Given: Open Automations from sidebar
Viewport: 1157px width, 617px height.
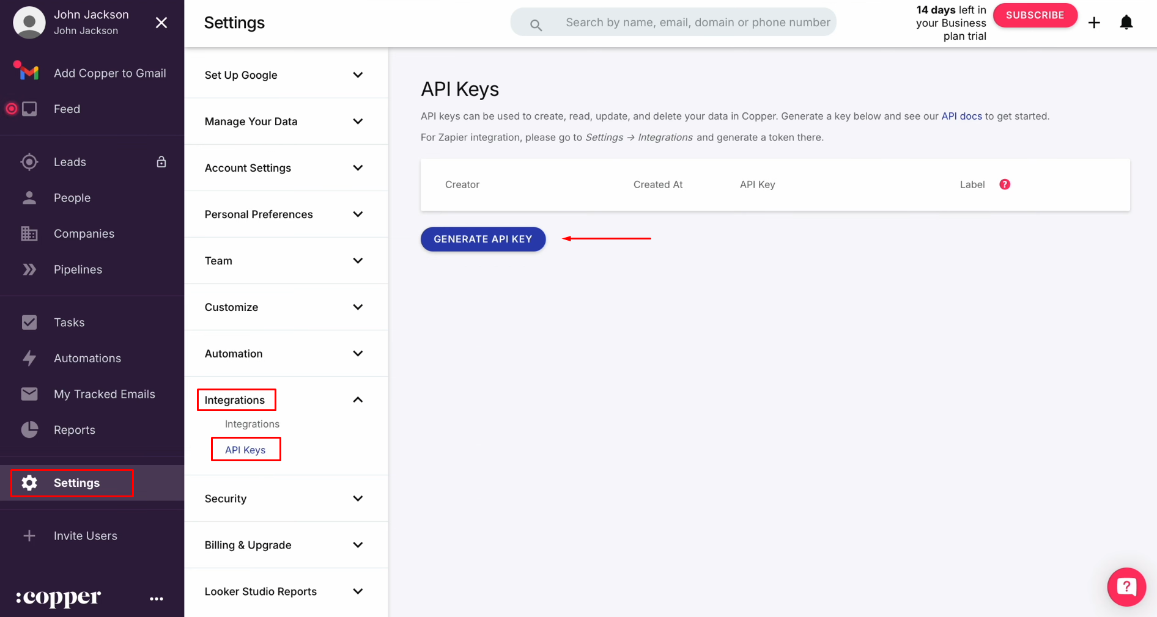Looking at the screenshot, I should pyautogui.click(x=87, y=358).
